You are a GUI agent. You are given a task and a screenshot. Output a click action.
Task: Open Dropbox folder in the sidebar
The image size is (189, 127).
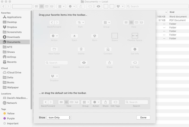coord(12,27)
